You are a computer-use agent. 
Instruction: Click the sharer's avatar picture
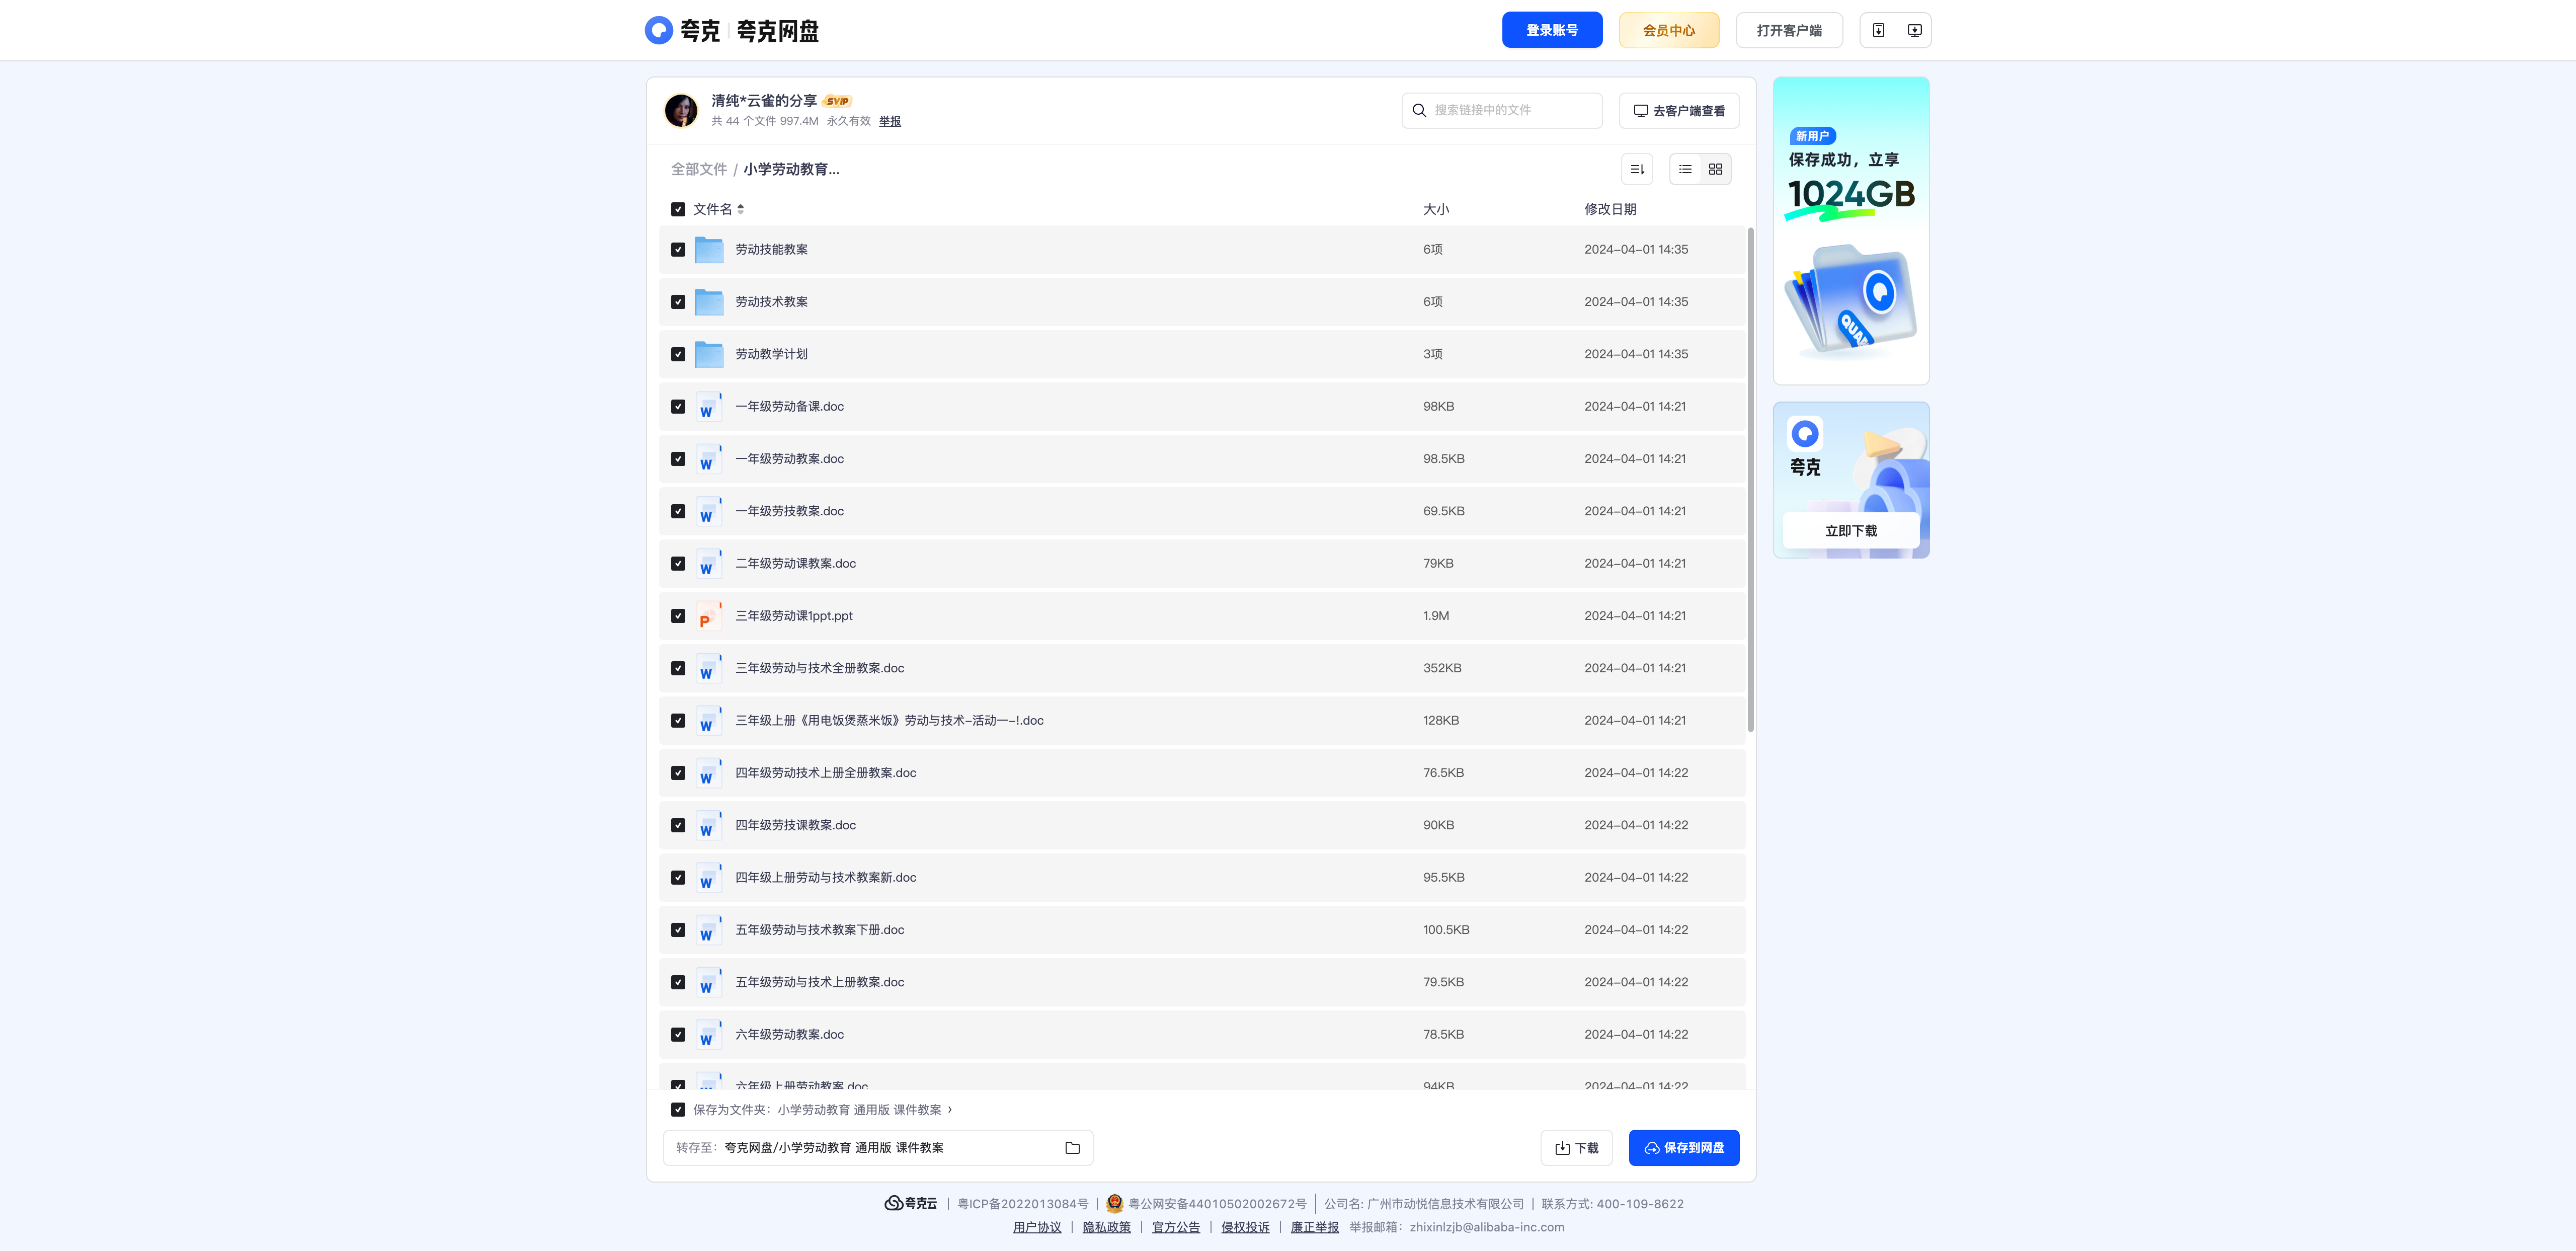coord(681,110)
